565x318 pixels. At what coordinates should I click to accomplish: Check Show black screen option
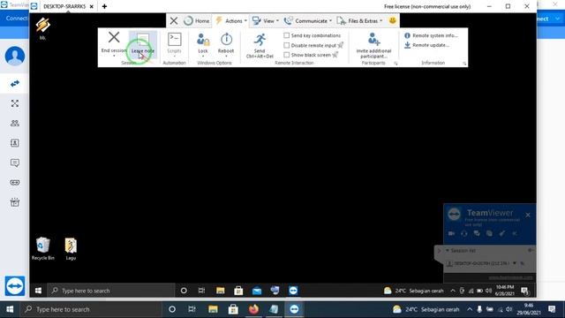point(286,55)
